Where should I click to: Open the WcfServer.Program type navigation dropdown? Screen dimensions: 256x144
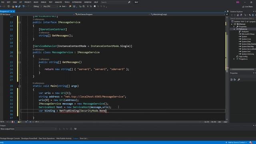coord(112,14)
